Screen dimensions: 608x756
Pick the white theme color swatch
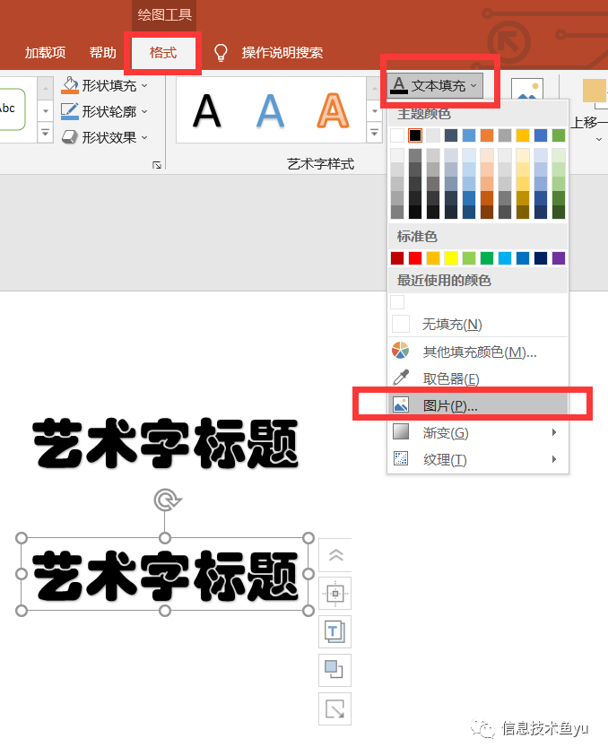coord(397,135)
